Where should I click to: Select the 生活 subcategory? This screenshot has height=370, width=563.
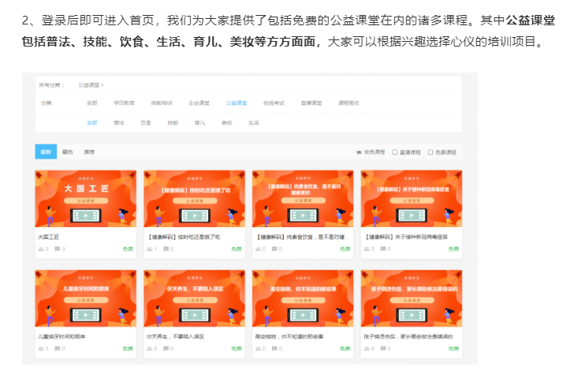pos(253,123)
